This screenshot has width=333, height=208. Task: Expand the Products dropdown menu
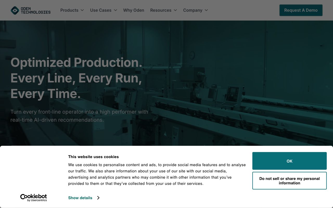pyautogui.click(x=72, y=10)
